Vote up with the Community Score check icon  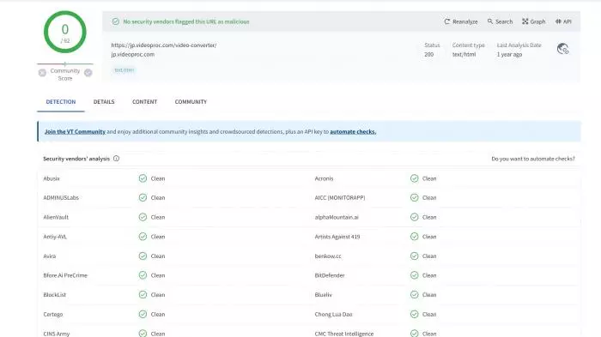coord(88,72)
